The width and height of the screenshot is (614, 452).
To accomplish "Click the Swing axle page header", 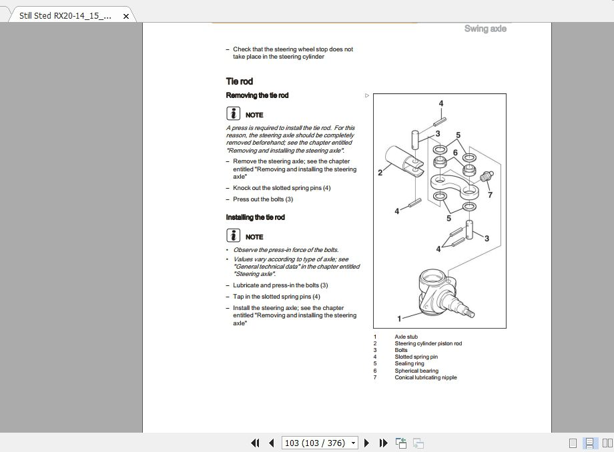I will 485,29.
